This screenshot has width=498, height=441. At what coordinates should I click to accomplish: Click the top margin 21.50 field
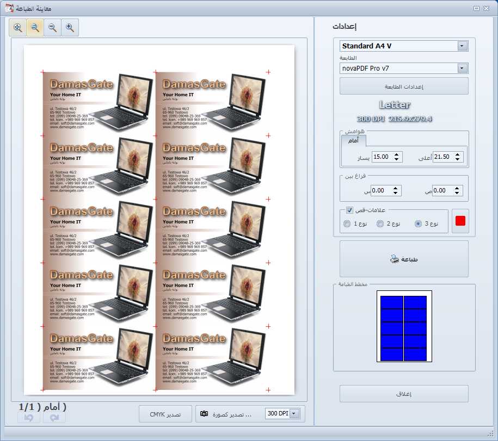[444, 157]
